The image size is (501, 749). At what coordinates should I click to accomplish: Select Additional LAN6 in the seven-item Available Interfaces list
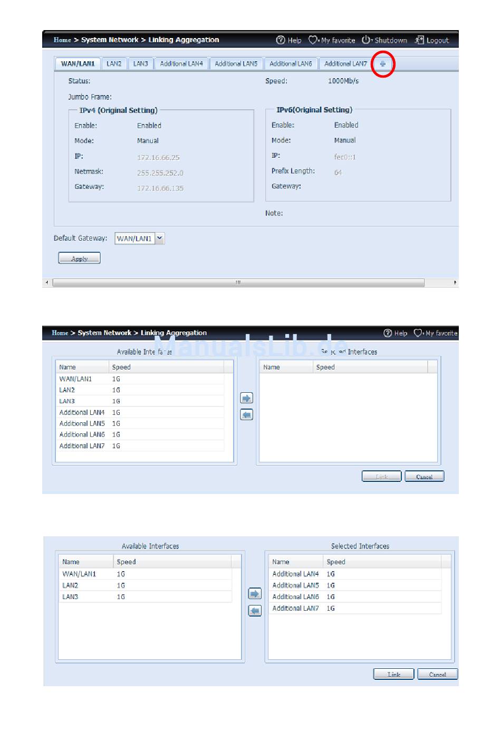pyautogui.click(x=82, y=434)
